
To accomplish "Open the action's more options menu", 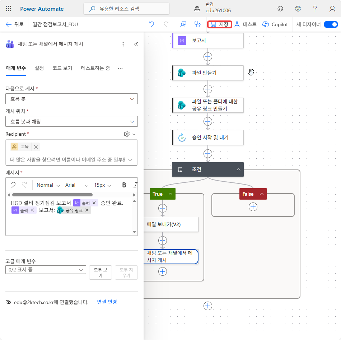I will pos(123,44).
